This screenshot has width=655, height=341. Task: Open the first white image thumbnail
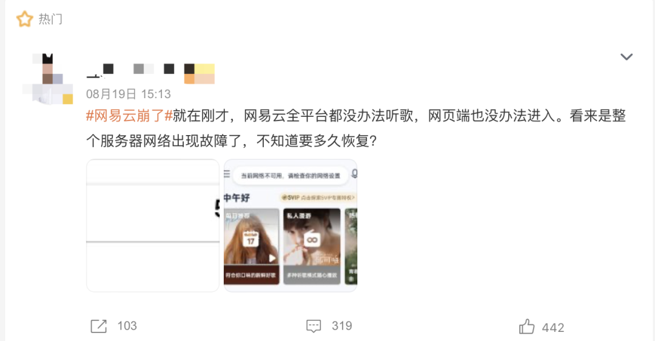(153, 225)
